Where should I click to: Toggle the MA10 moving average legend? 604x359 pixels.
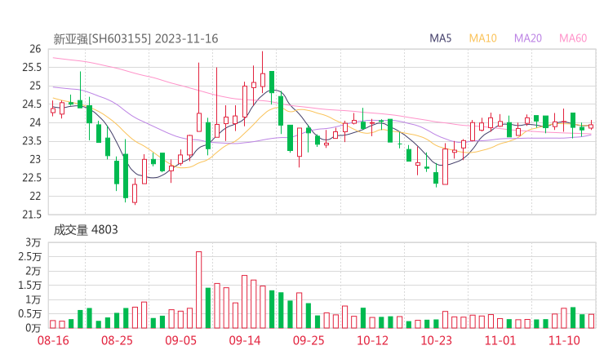tap(483, 38)
